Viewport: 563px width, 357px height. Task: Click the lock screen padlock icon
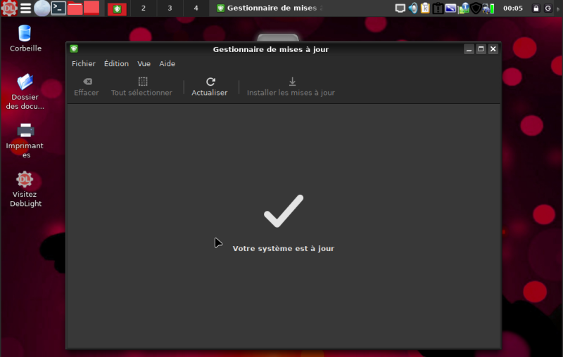(x=536, y=8)
